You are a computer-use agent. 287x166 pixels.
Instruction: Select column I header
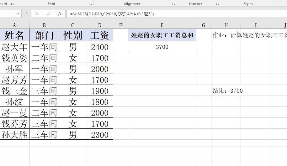[x=256, y=25]
